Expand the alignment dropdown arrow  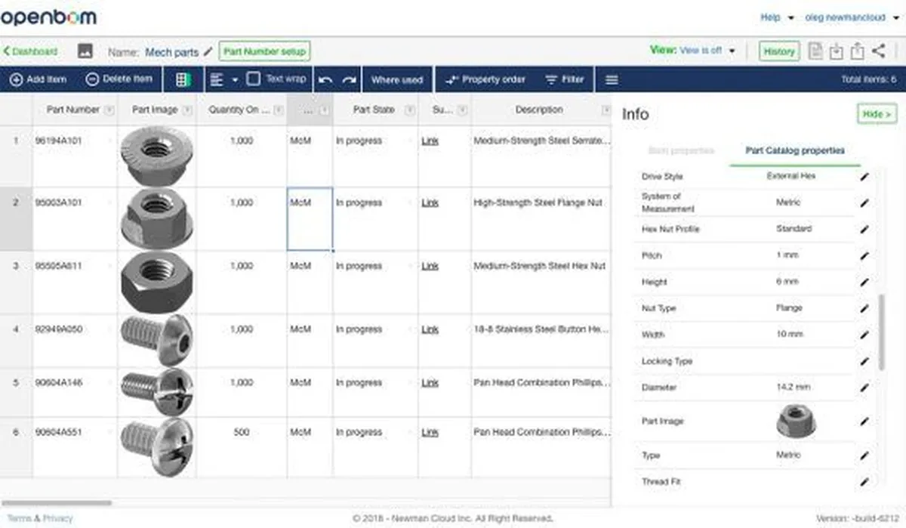[235, 80]
